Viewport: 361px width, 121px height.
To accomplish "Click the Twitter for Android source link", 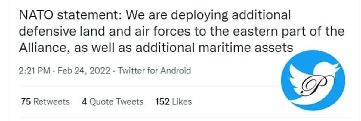I will tap(155, 71).
